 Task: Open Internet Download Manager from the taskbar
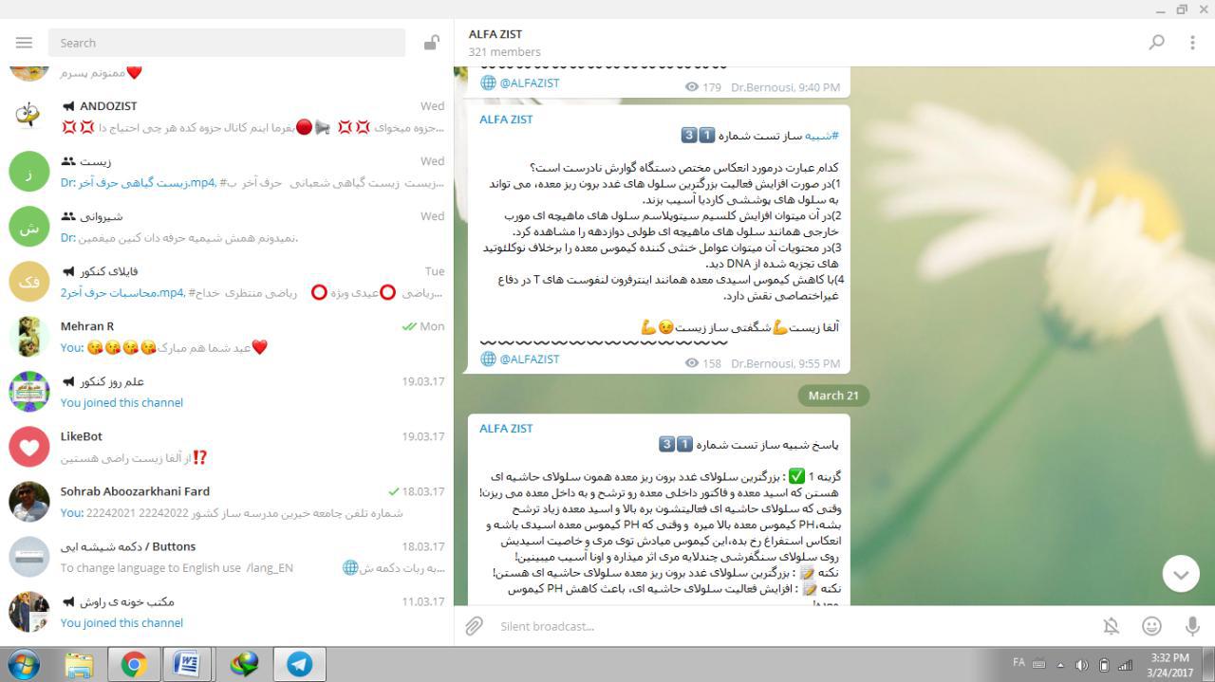(245, 665)
